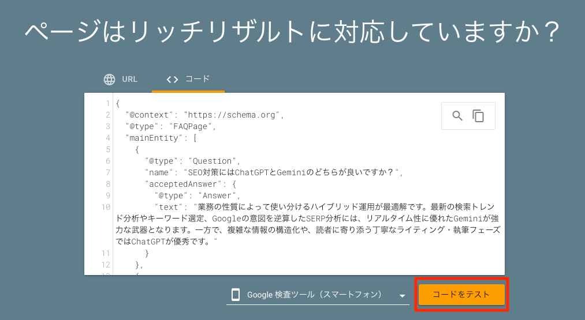Click the "@context" line in the code
Viewport: 585px width, 320px height.
[x=205, y=115]
